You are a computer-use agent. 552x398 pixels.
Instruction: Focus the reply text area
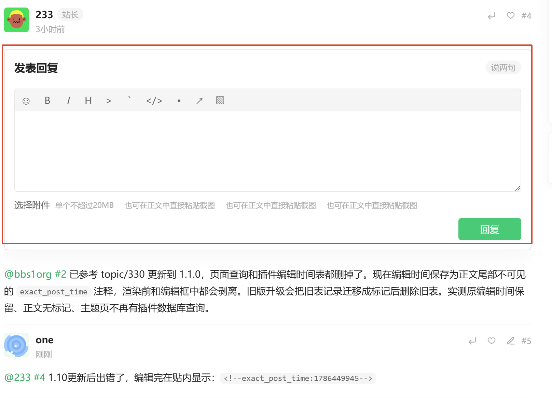268,151
